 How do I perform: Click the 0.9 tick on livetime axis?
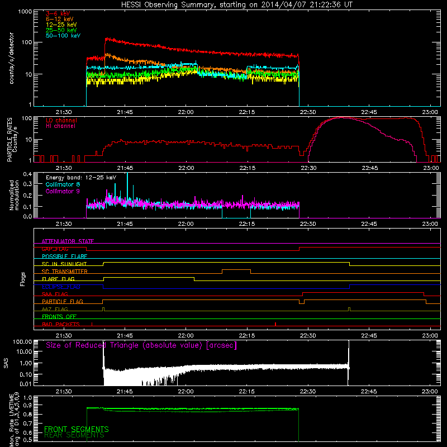click(x=27, y=405)
